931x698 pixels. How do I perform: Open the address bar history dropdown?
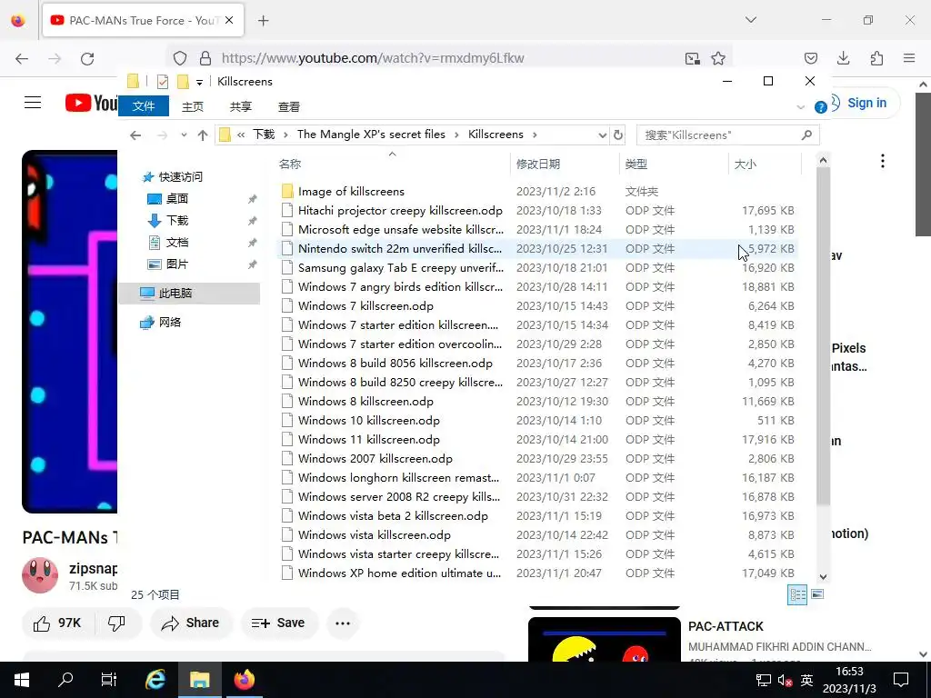(602, 135)
